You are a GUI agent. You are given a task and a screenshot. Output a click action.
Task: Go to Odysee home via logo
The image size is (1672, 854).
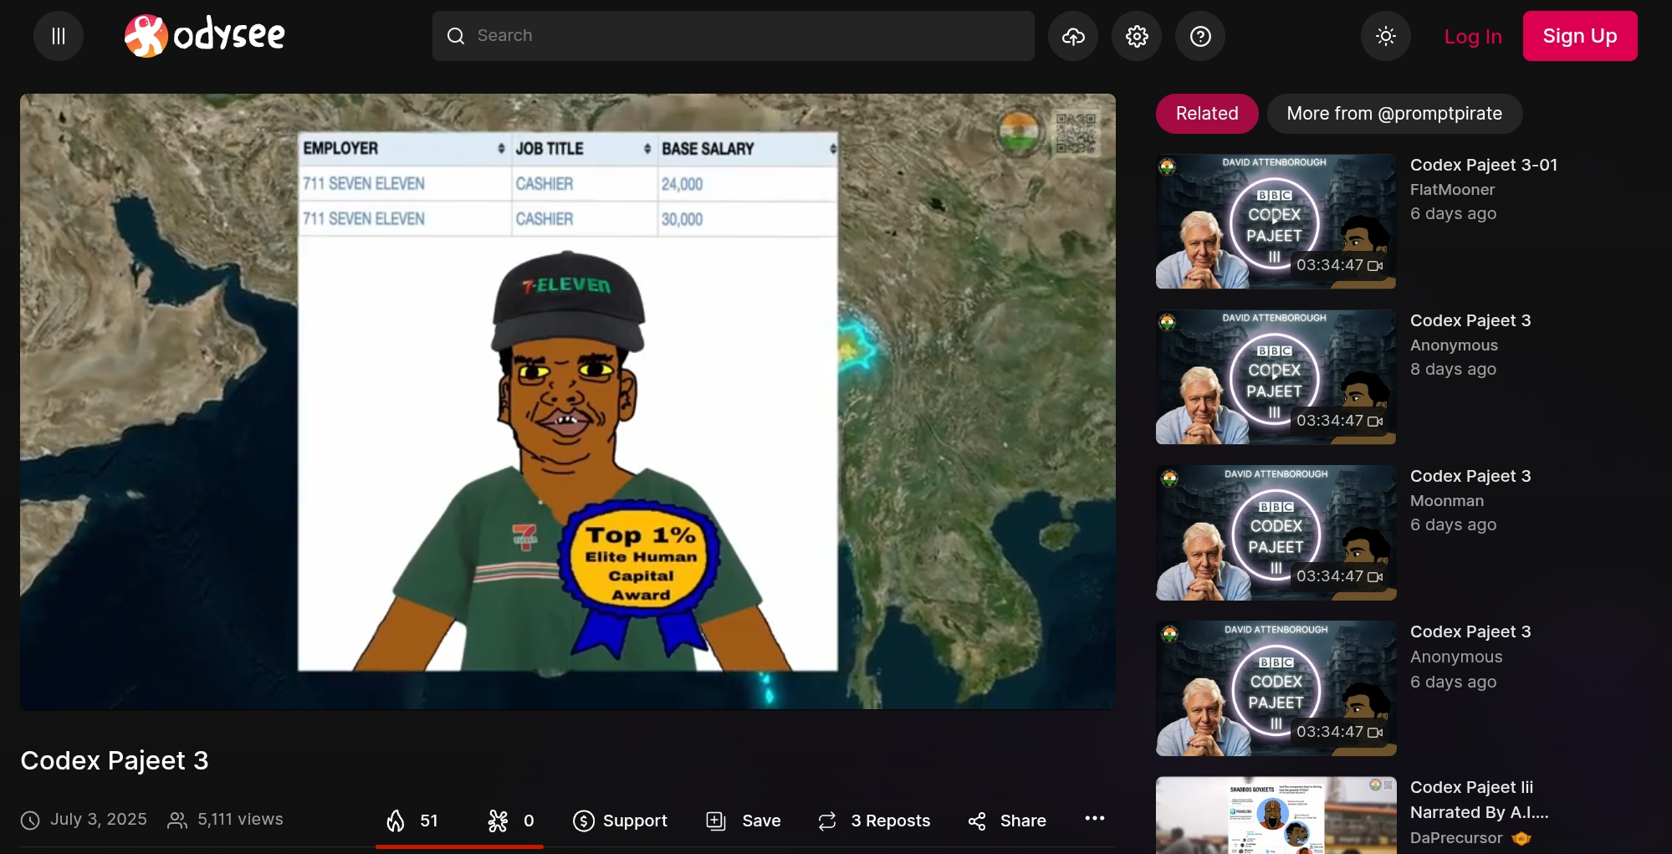tap(205, 36)
